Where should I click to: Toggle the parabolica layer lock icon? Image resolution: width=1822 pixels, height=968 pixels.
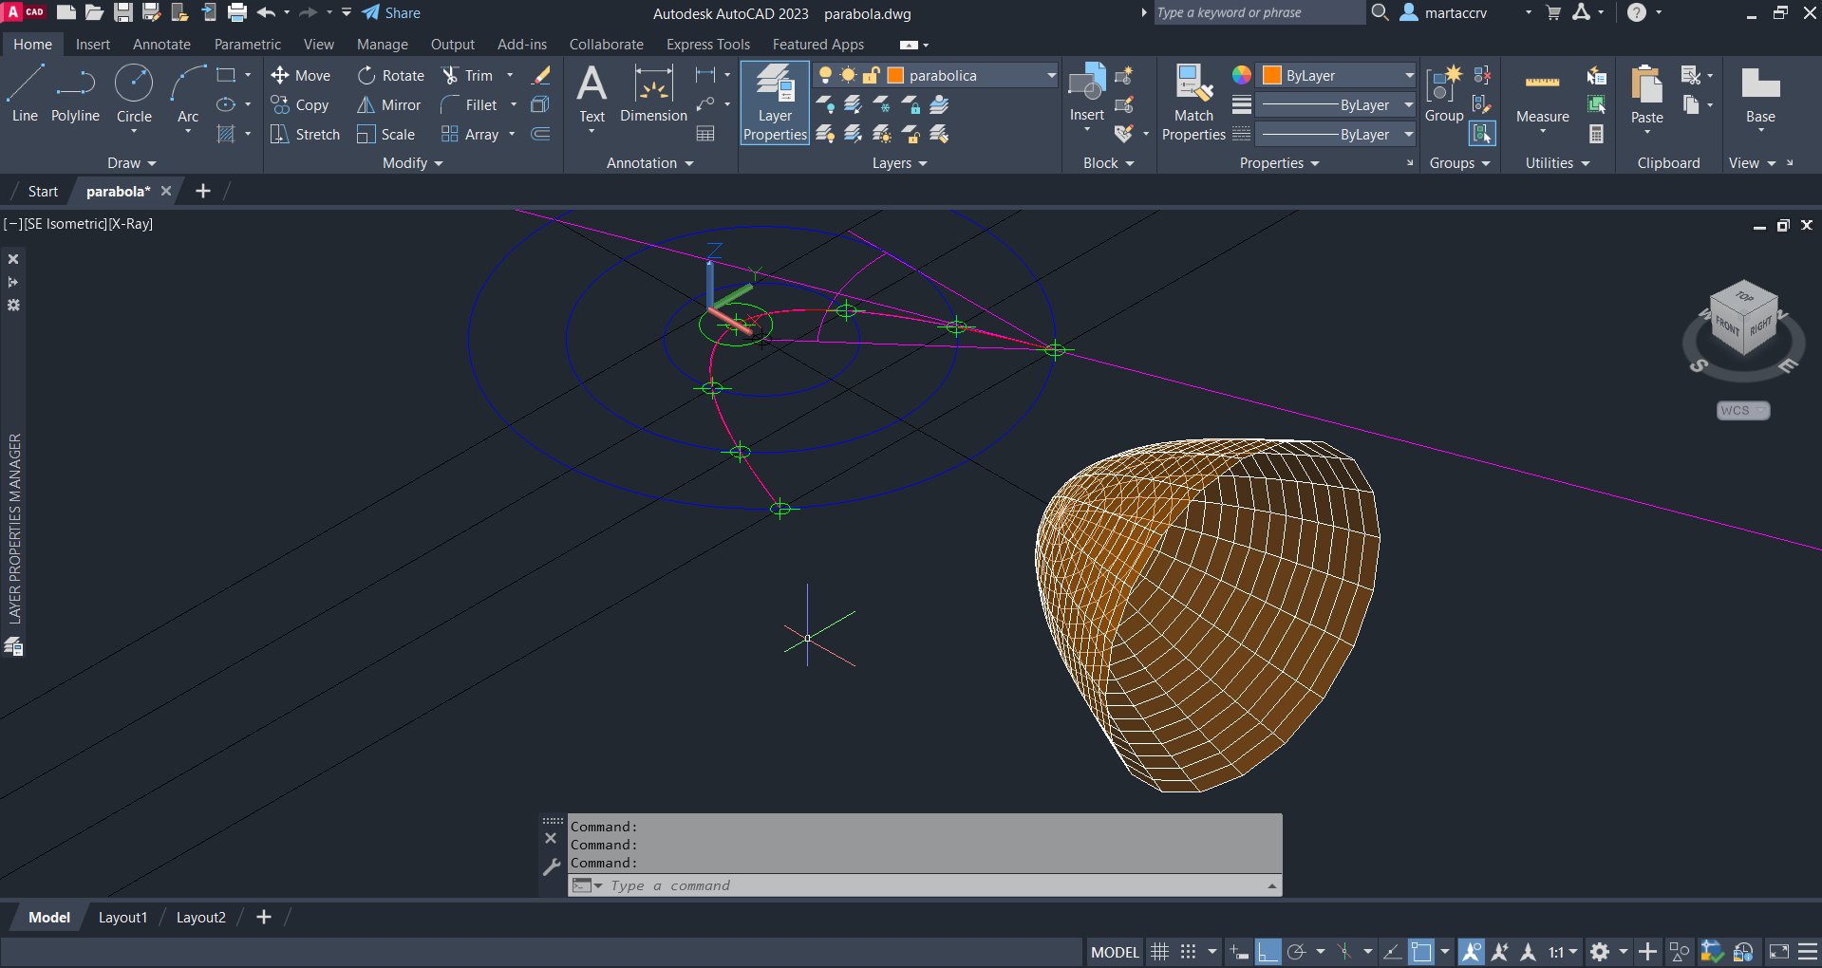point(871,75)
